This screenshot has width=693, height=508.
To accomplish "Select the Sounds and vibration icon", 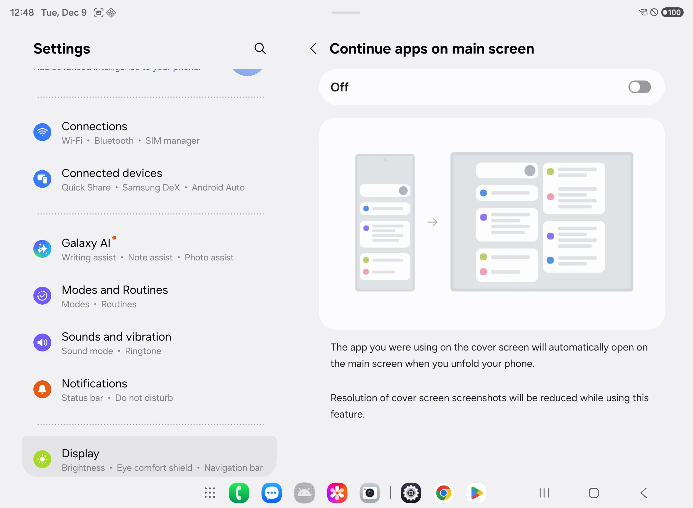I will (42, 343).
